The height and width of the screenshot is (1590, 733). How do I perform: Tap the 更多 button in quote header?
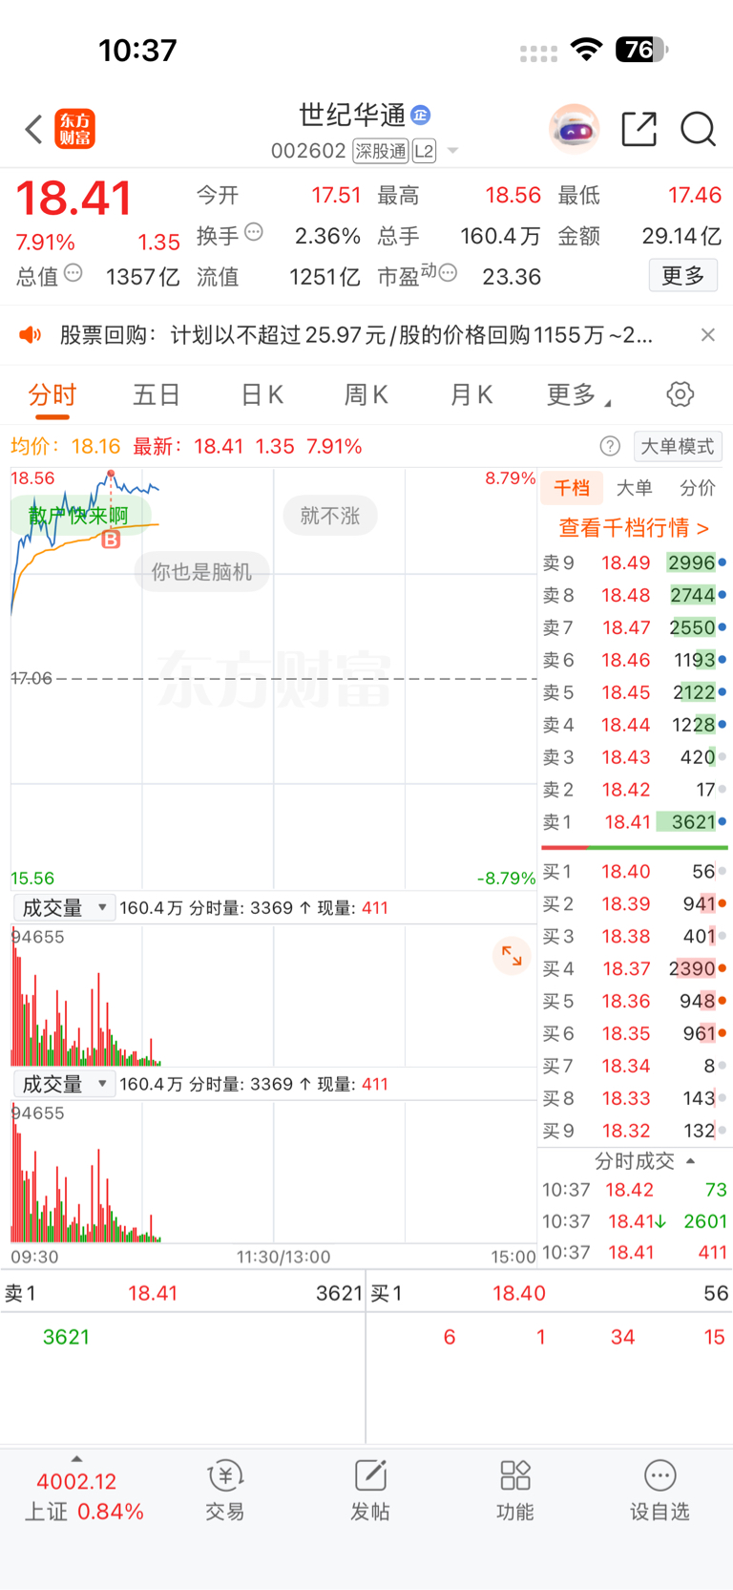[683, 275]
